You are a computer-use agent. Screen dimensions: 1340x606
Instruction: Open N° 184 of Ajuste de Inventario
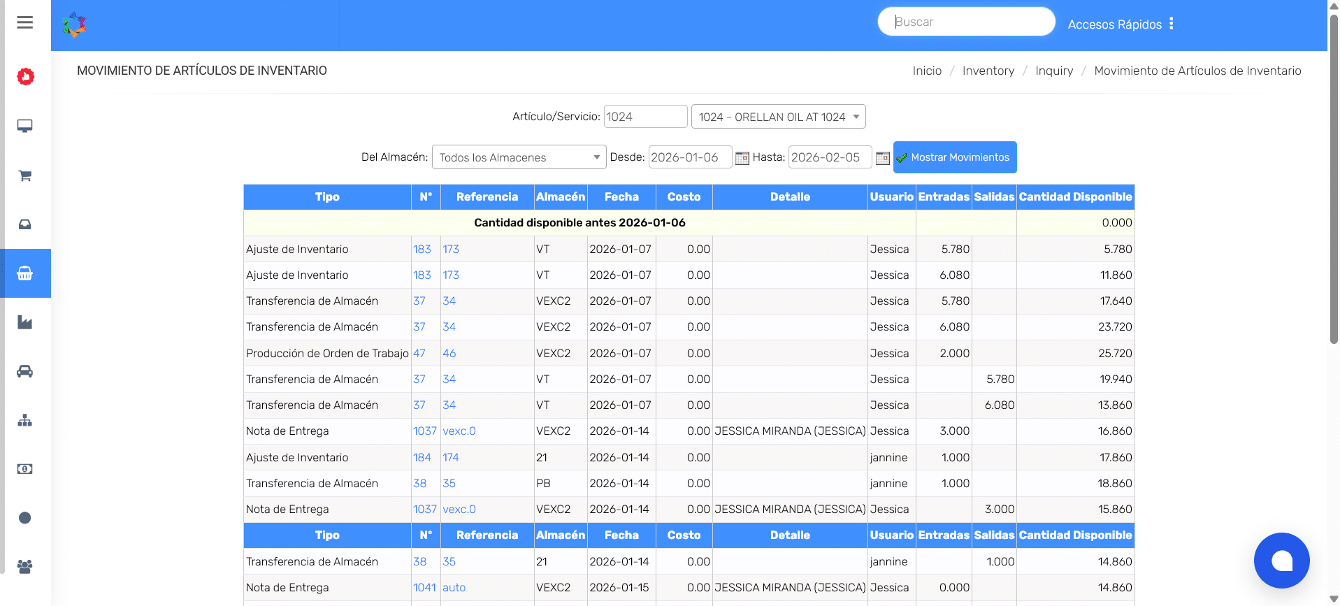pyautogui.click(x=422, y=458)
